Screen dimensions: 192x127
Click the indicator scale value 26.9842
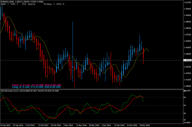click(x=187, y=123)
